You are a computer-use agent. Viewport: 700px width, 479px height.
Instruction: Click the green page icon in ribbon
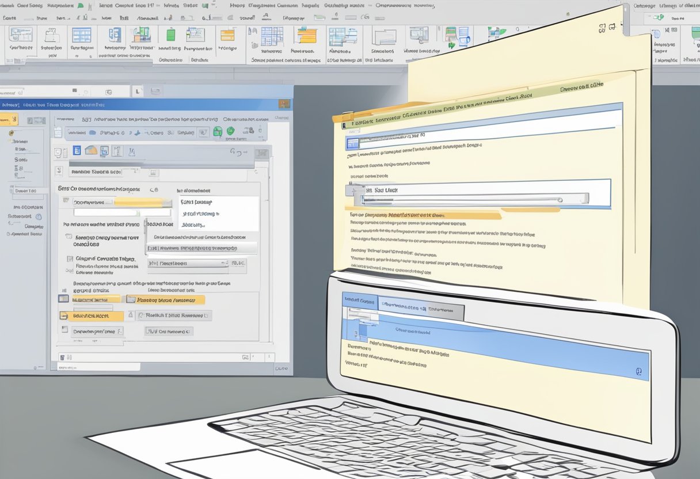click(x=170, y=35)
